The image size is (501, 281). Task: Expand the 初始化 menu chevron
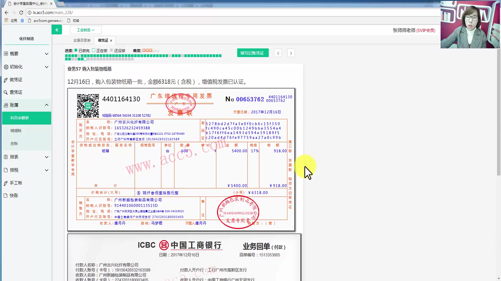coord(46,67)
